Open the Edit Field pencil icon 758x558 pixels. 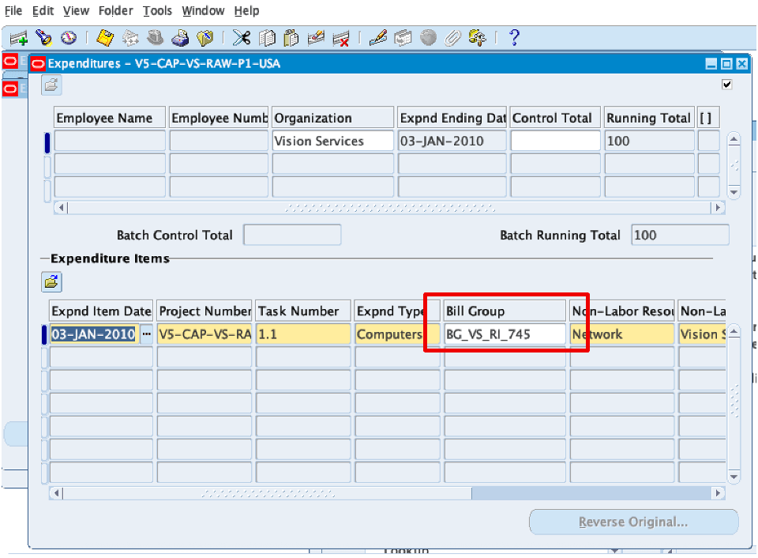coord(377,38)
